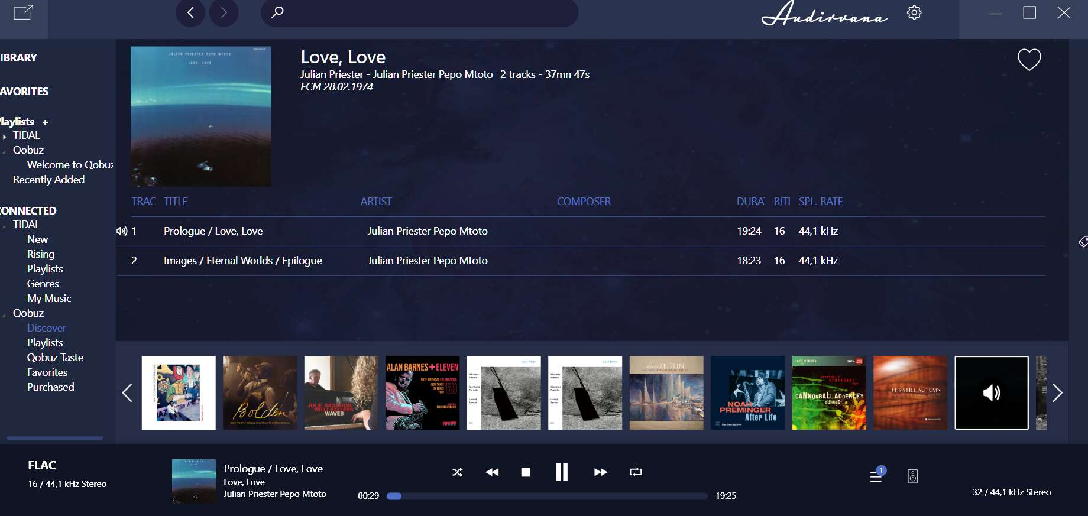Toggle shuffle playback

pos(458,472)
